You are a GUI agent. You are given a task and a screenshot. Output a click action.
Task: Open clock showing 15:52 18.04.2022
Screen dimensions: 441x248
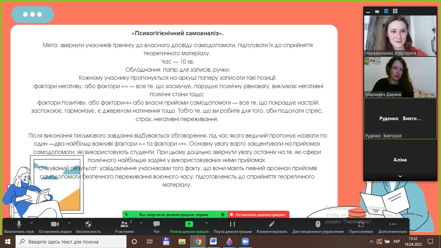point(413,242)
